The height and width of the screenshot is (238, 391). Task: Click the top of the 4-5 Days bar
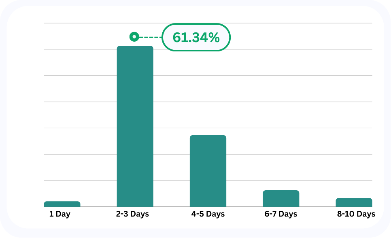pos(208,136)
